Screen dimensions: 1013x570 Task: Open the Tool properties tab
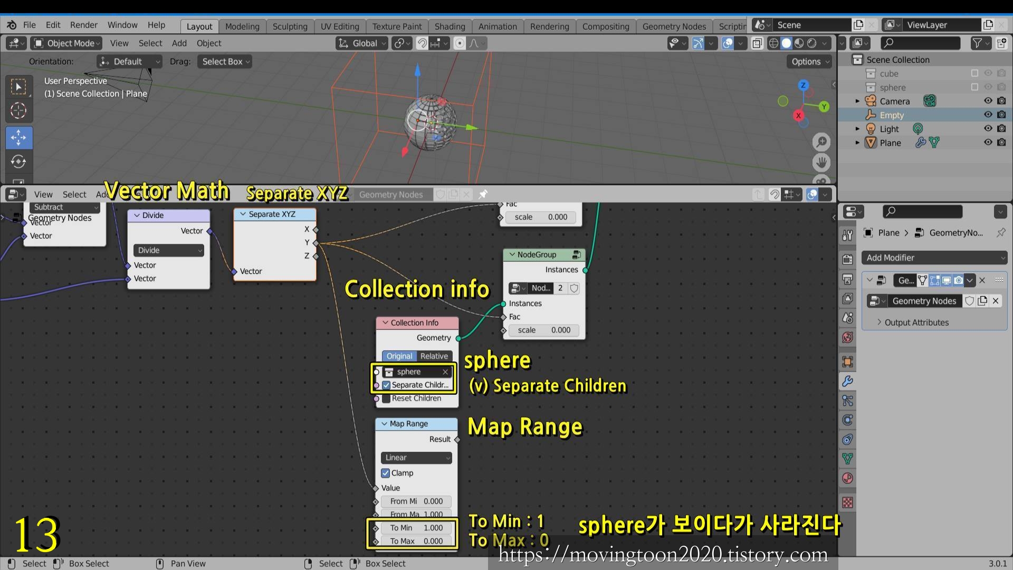click(x=848, y=235)
